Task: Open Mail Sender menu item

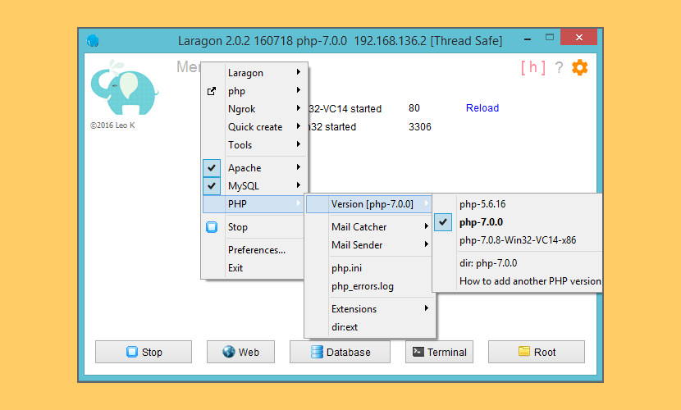Action: [368, 245]
